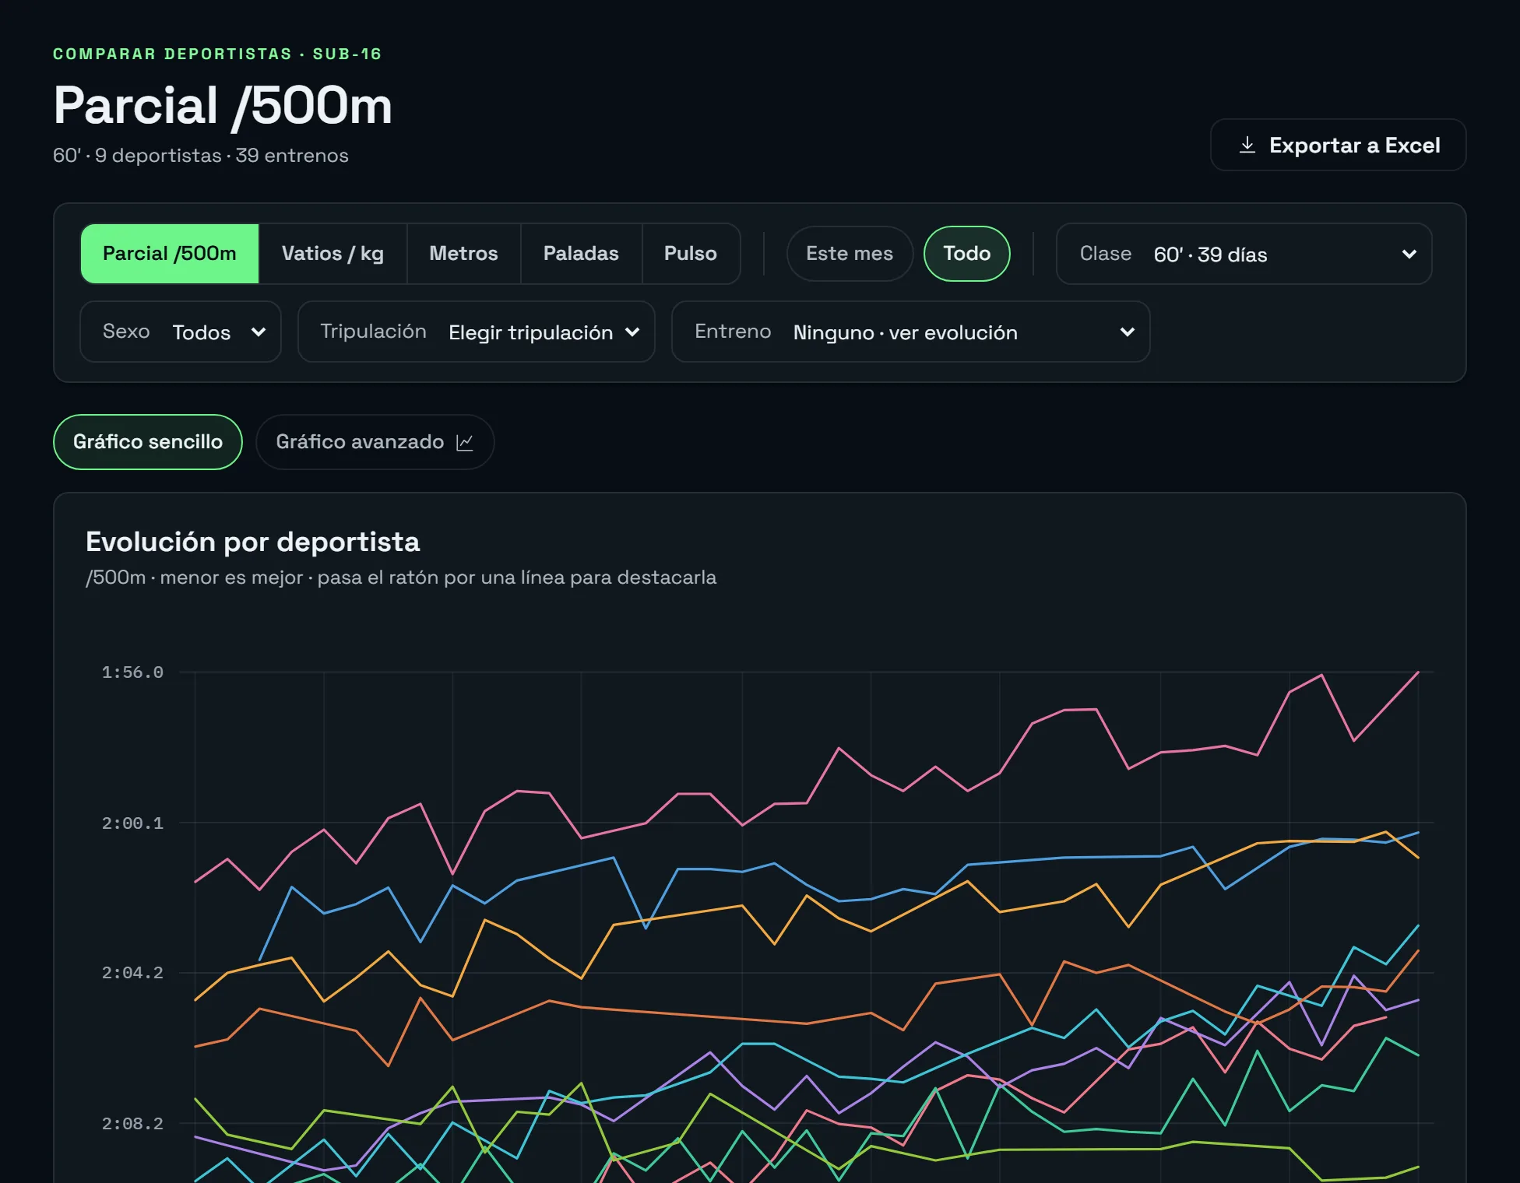Click the chart icon beside Gráfico avanzado
The image size is (1520, 1183).
(x=465, y=442)
